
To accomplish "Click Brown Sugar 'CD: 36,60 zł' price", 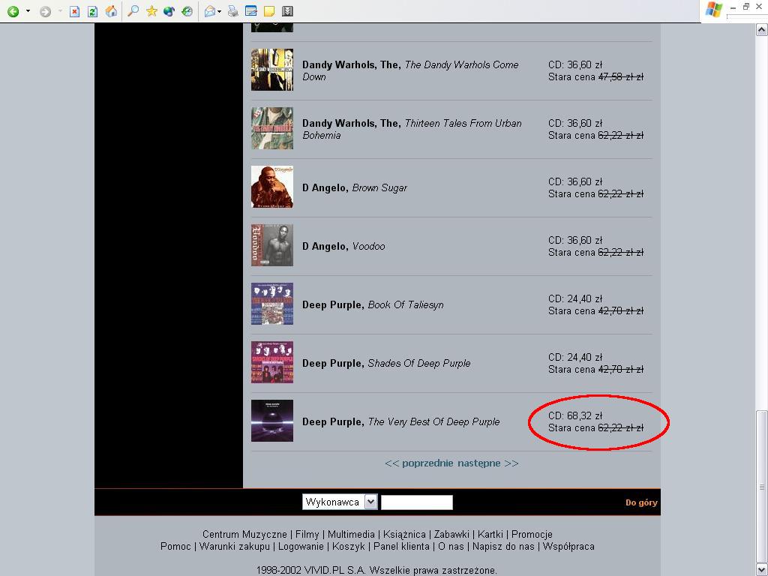I will pos(575,181).
